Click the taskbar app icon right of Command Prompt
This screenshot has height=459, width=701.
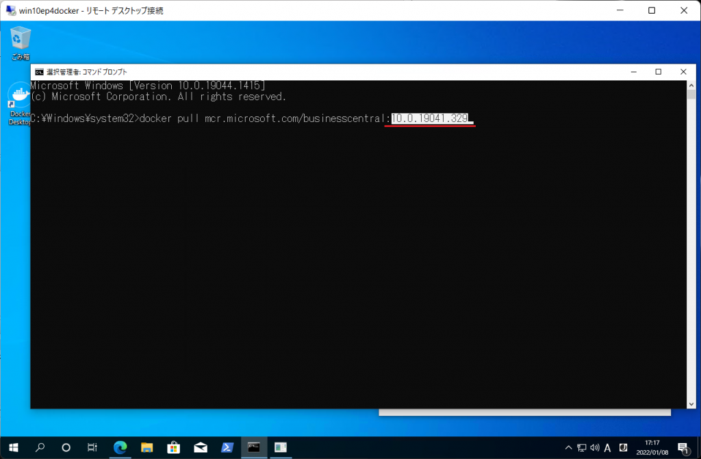pyautogui.click(x=281, y=447)
